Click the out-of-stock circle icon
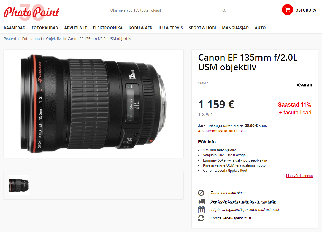The width and height of the screenshot is (322, 232). (x=201, y=193)
